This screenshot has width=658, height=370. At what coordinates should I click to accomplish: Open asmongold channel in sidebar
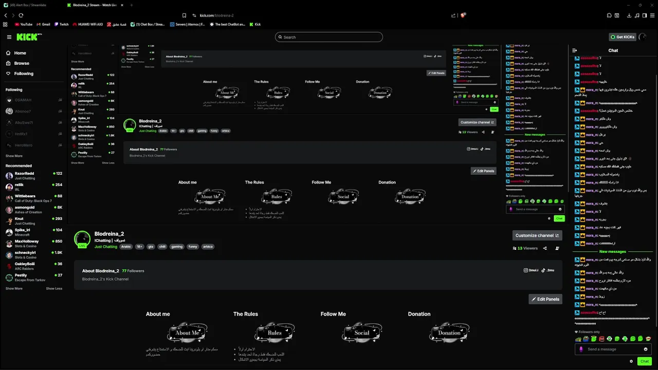tap(34, 210)
